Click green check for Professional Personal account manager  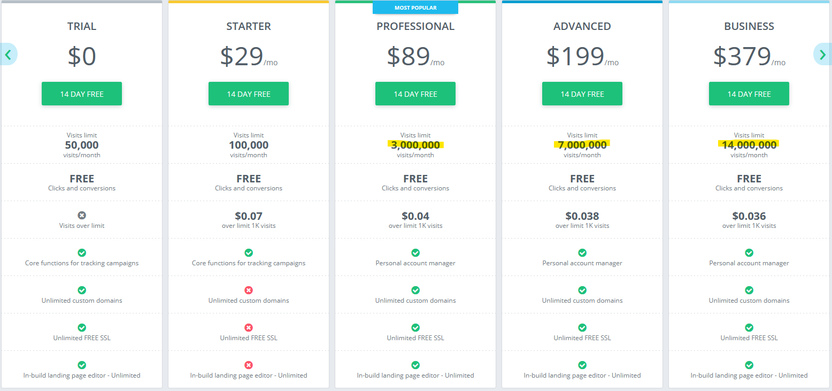click(415, 252)
